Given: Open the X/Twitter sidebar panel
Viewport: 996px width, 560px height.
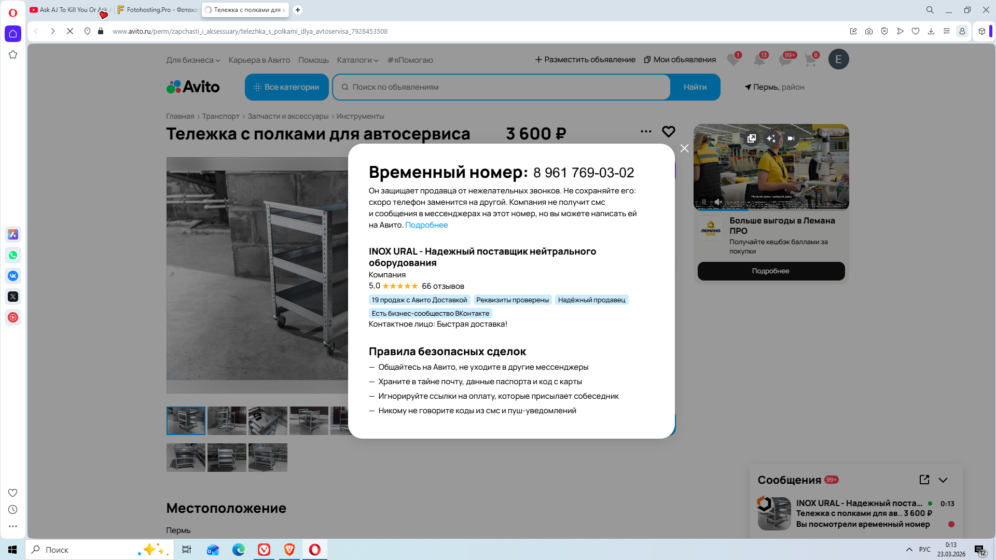Looking at the screenshot, I should click(x=13, y=297).
